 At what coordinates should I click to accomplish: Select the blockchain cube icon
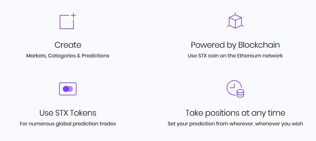tap(235, 20)
